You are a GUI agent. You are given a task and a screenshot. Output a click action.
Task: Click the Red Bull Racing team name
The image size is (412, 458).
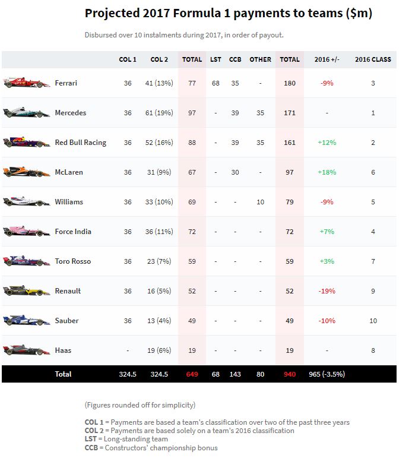coord(80,143)
